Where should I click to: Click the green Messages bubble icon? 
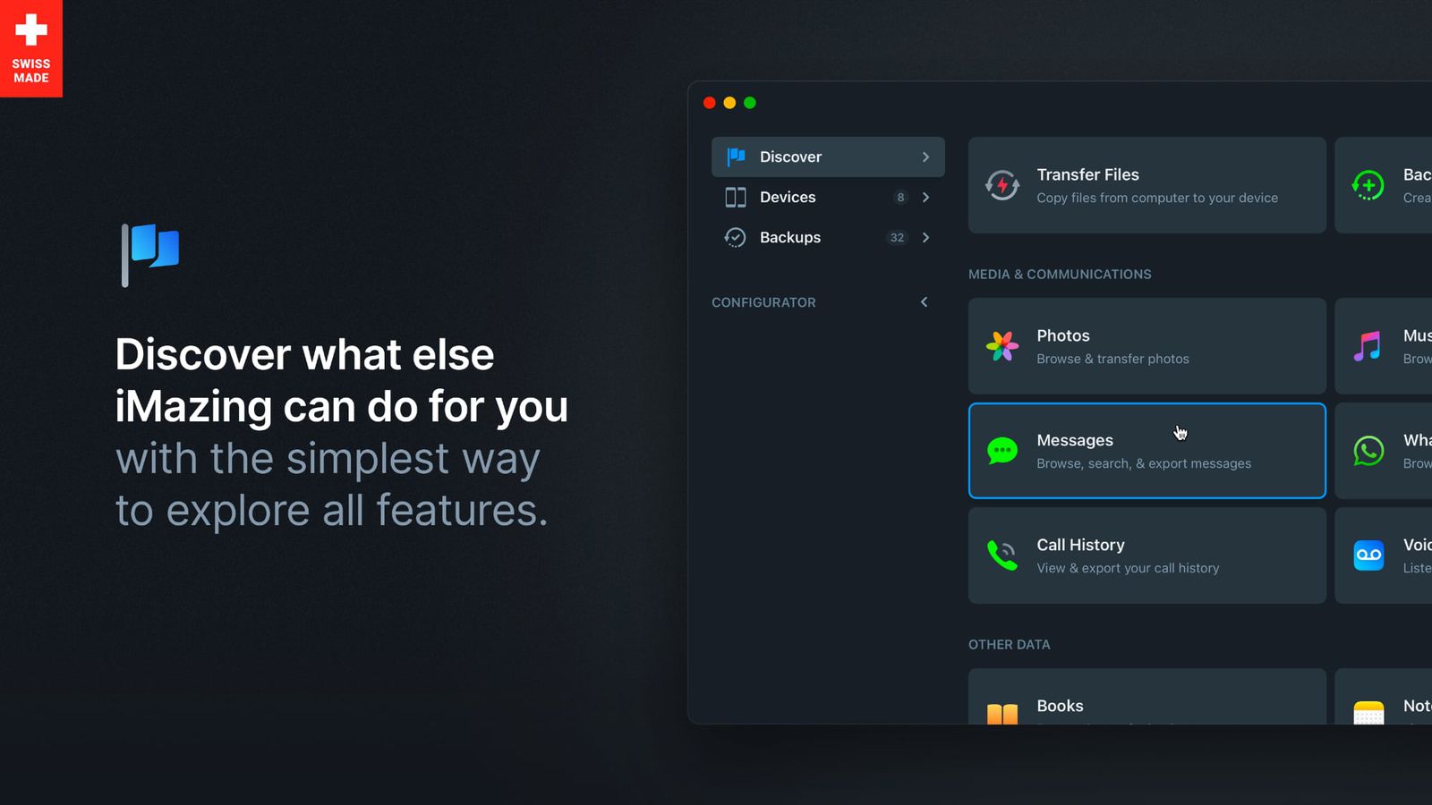[x=1002, y=451]
